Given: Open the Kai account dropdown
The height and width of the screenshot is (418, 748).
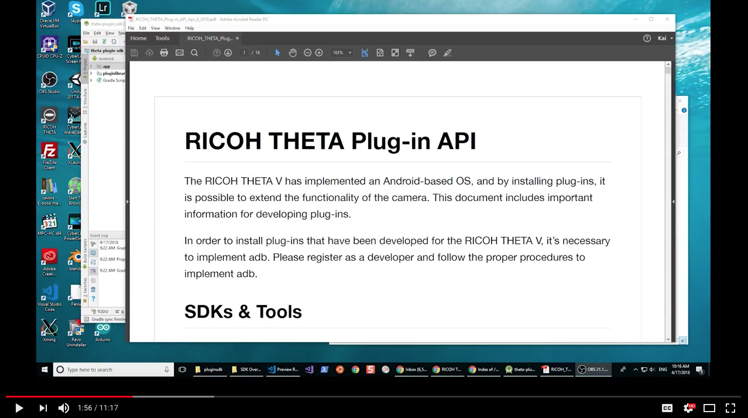Looking at the screenshot, I should (665, 39).
